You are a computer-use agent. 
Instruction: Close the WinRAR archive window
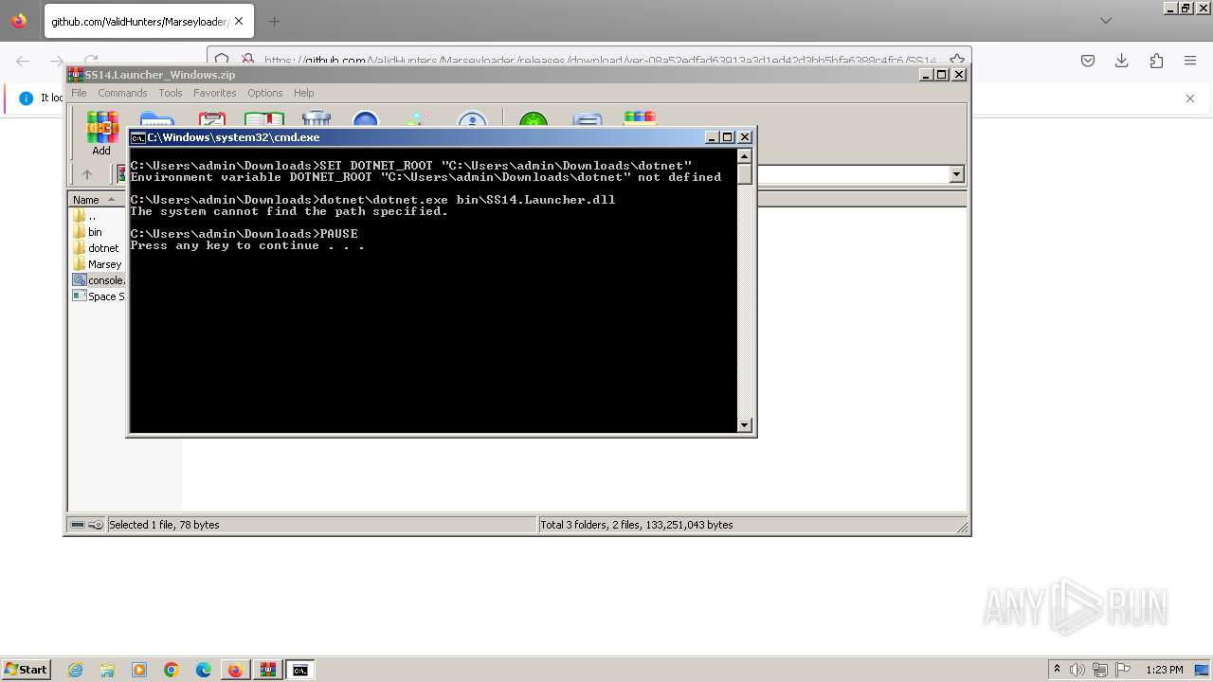pos(959,75)
